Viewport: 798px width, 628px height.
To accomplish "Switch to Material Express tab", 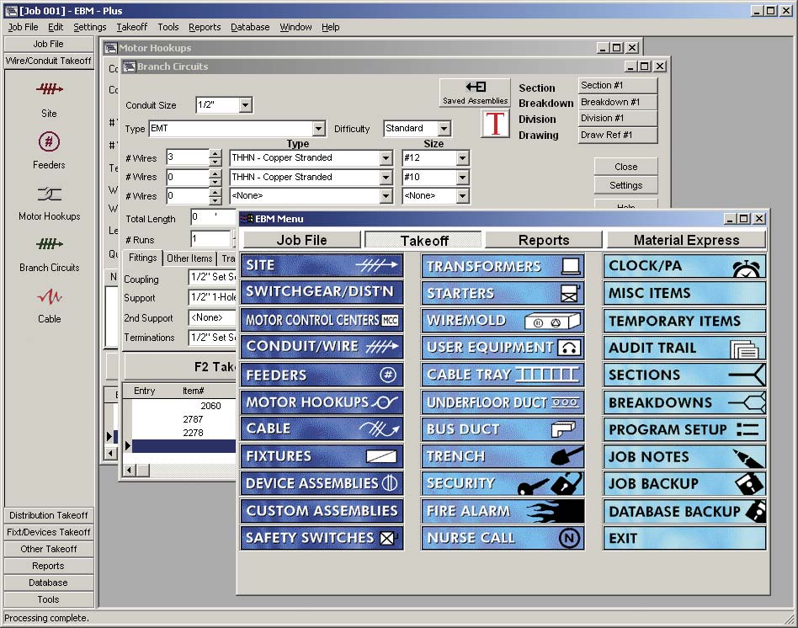I will coord(686,240).
